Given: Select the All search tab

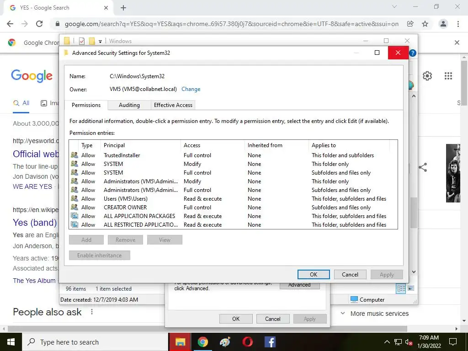Looking at the screenshot, I should coord(21,103).
